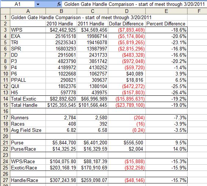The image size is (207, 186).
Task: Select the P3 label cell
Action: [28, 61]
